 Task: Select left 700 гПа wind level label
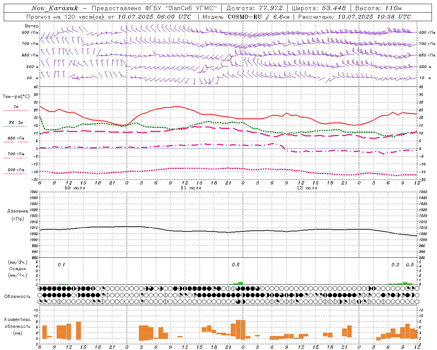click(30, 44)
